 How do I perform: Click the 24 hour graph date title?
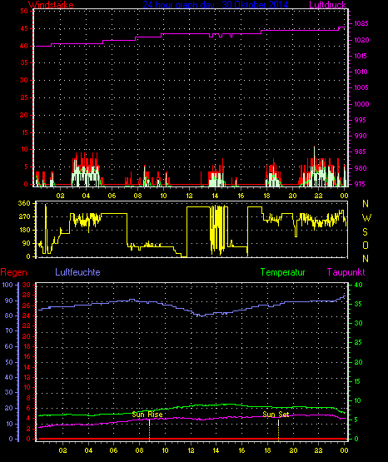pos(216,4)
